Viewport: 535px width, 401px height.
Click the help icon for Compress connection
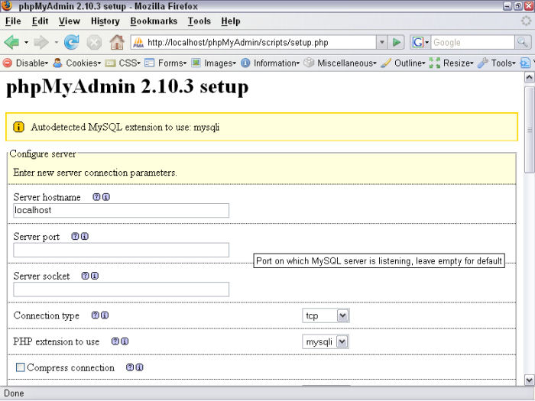[x=130, y=367]
